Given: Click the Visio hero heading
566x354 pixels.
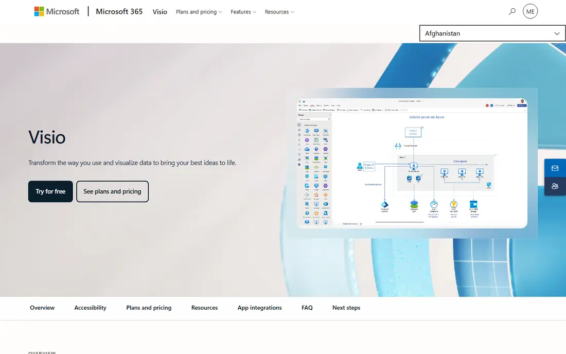Looking at the screenshot, I should point(47,137).
